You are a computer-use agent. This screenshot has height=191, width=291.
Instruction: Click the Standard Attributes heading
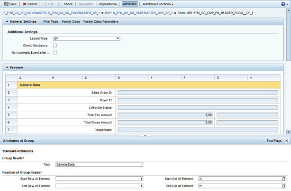(x=17, y=151)
